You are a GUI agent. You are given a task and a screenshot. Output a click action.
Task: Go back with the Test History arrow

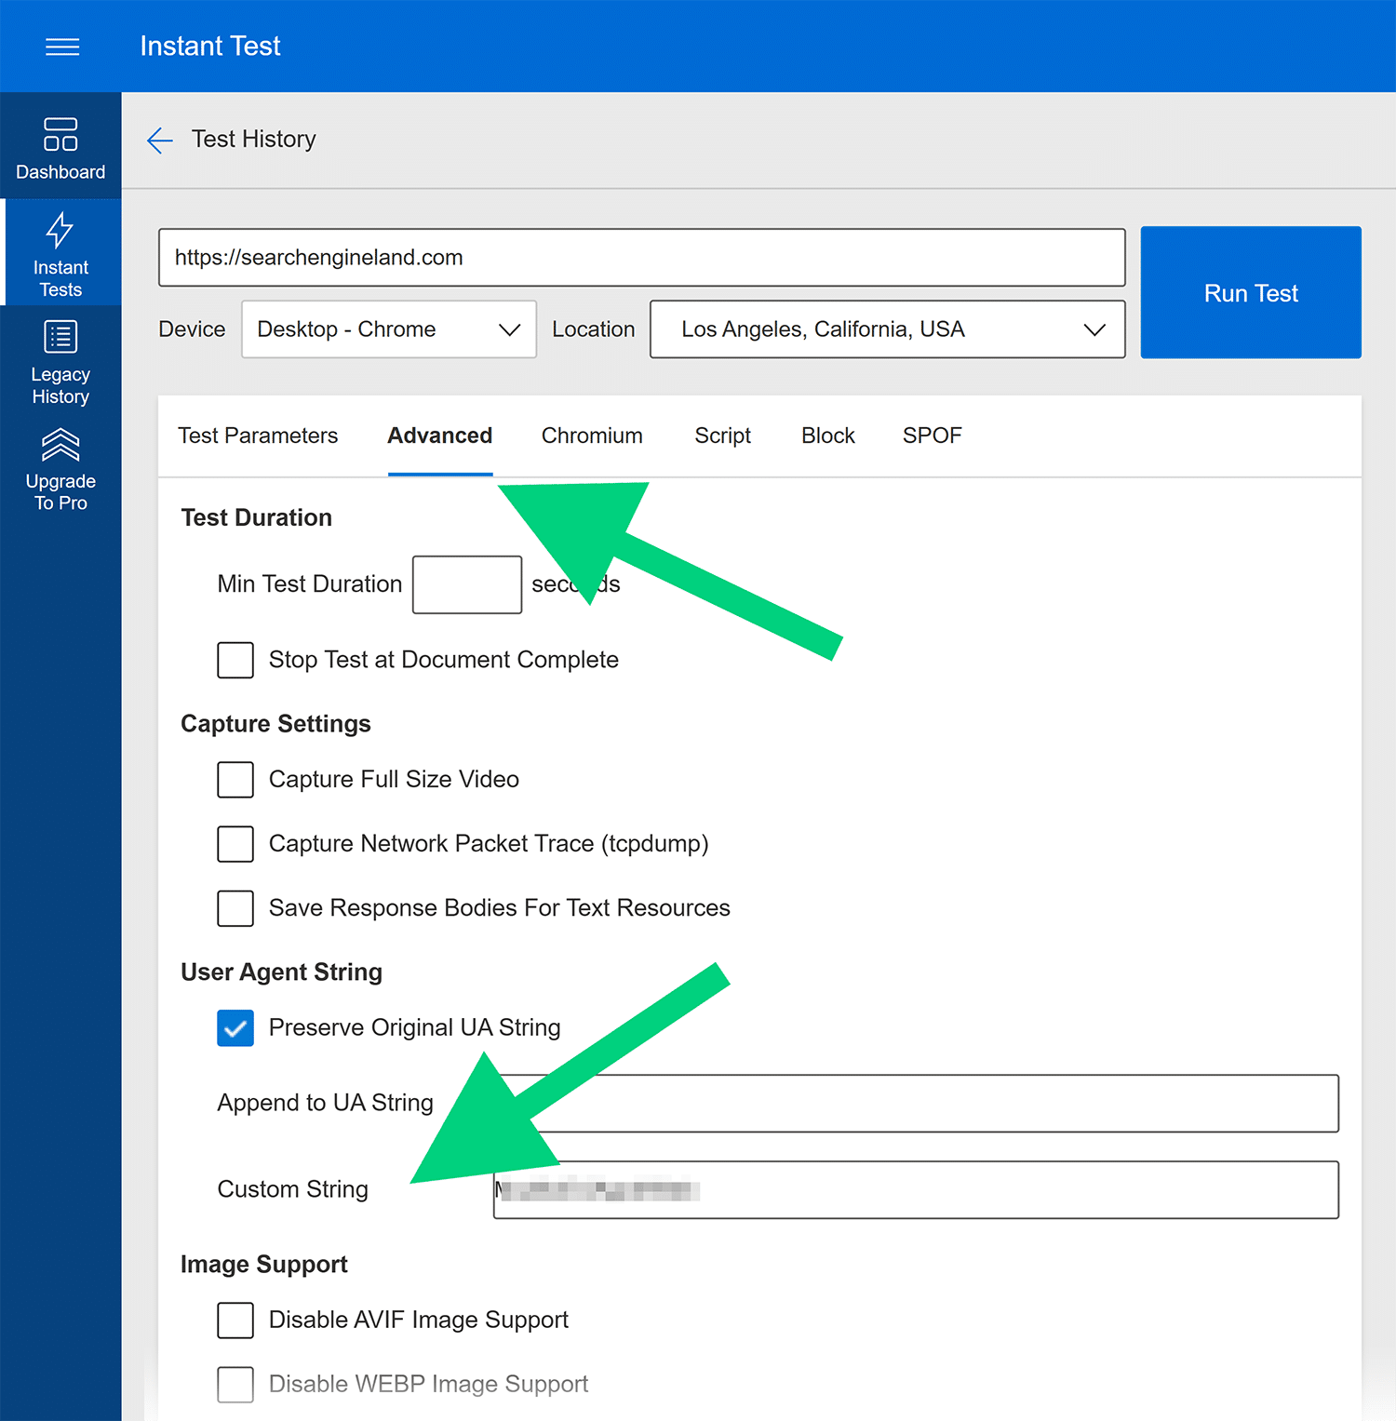[x=160, y=140]
